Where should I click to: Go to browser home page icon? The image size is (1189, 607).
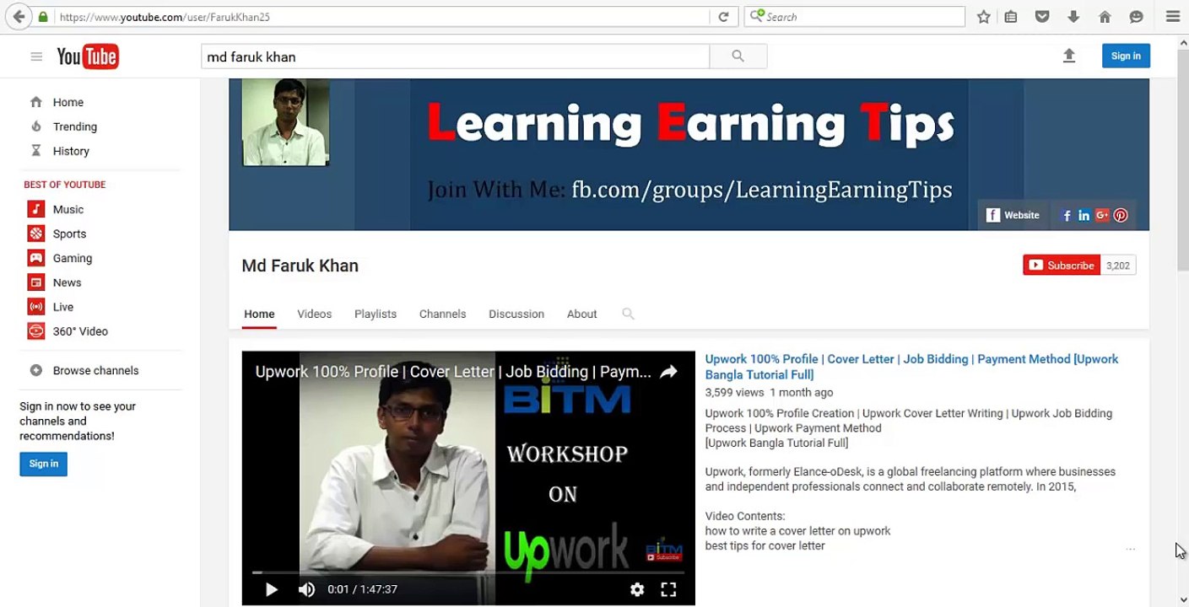(1105, 17)
